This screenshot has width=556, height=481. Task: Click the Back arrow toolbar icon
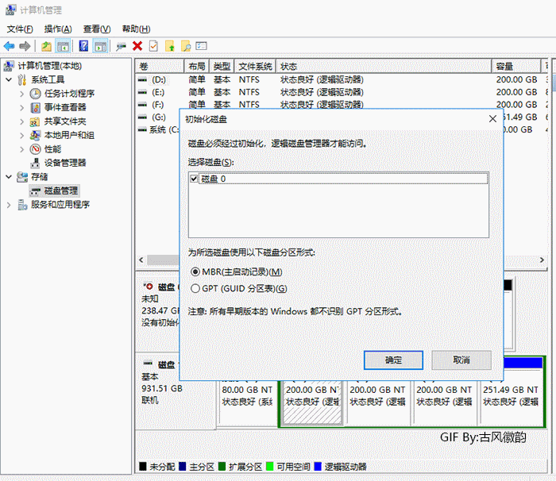[x=9, y=46]
